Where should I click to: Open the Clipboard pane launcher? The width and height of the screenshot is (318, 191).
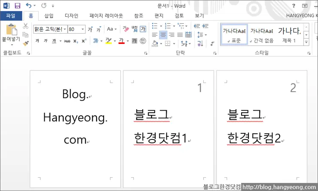(28, 53)
